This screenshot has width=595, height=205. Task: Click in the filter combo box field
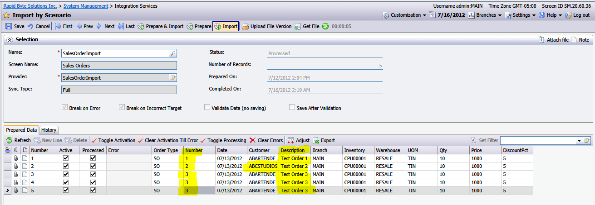[537, 141]
